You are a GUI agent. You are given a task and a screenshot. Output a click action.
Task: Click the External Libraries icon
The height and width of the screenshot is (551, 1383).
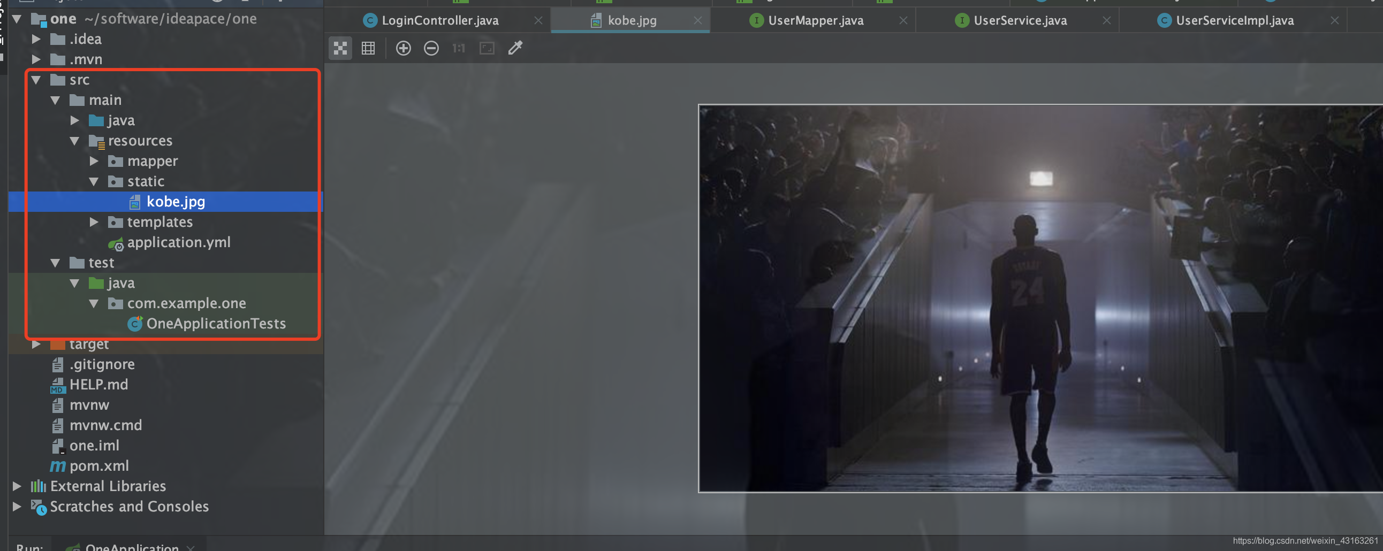click(38, 486)
